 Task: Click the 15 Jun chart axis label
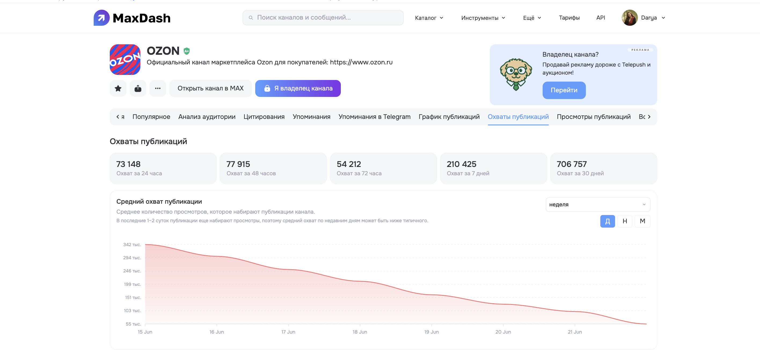tap(145, 332)
